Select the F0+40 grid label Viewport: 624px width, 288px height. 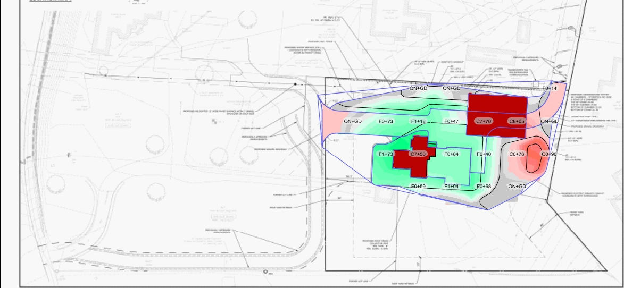click(484, 154)
